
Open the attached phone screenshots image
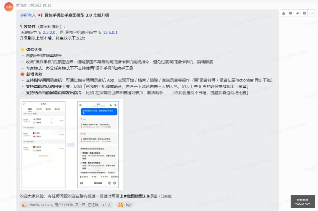click(x=71, y=145)
